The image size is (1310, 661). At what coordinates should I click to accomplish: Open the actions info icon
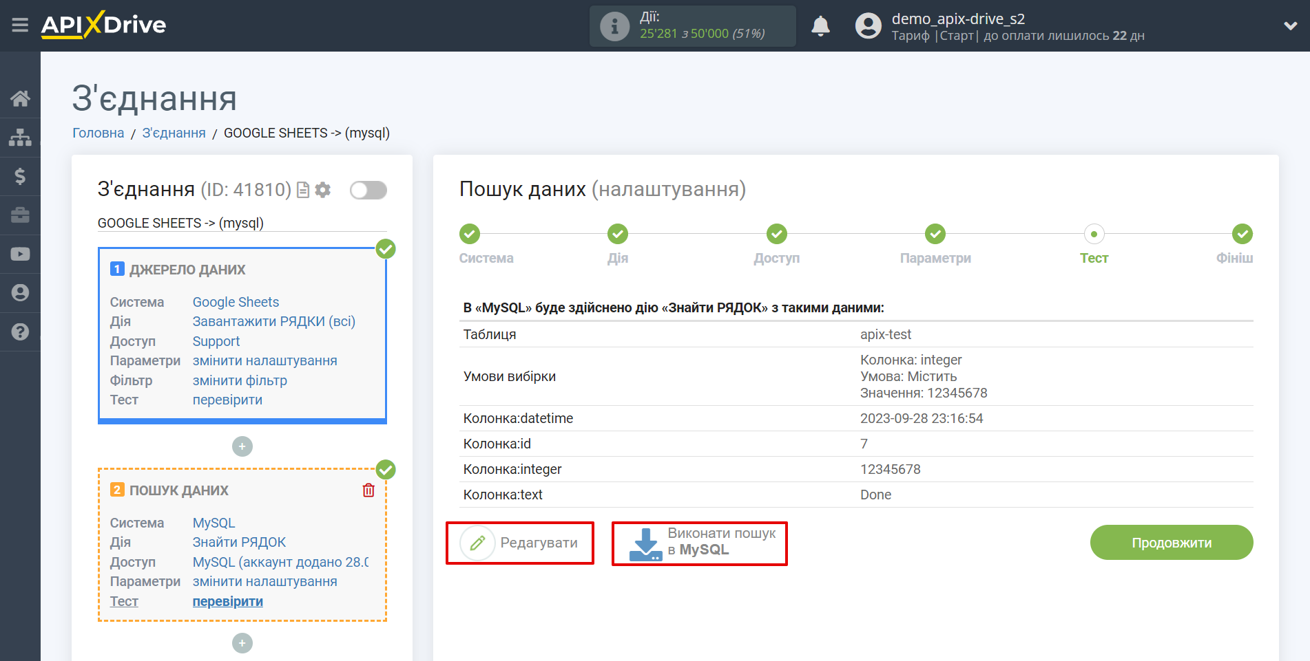click(x=614, y=26)
